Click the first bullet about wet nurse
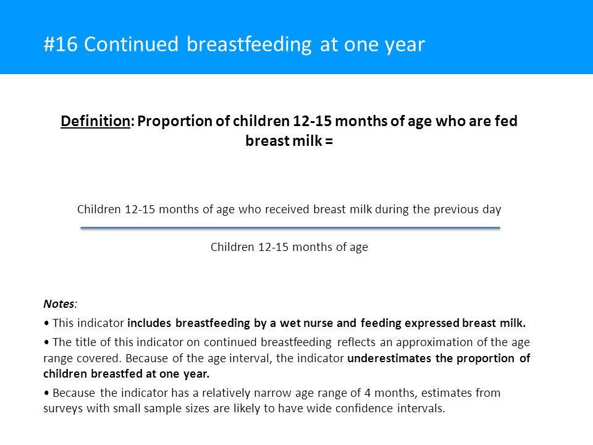This screenshot has height=445, width=593. tap(284, 323)
